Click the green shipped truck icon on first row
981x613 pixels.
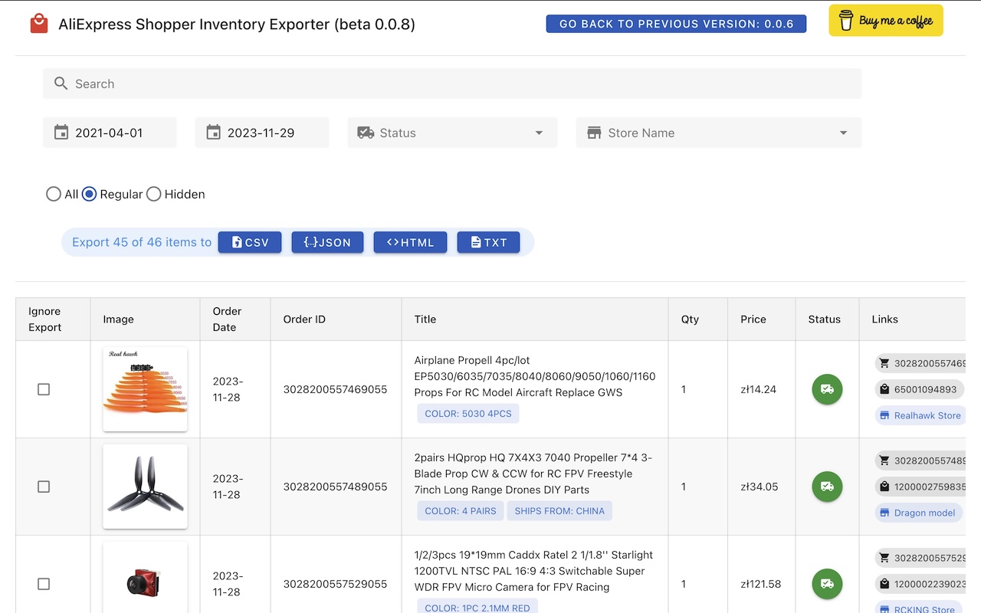pyautogui.click(x=827, y=389)
